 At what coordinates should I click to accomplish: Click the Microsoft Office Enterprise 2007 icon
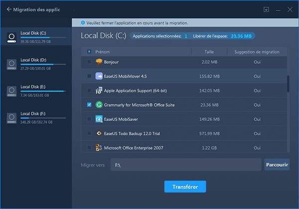click(x=99, y=147)
